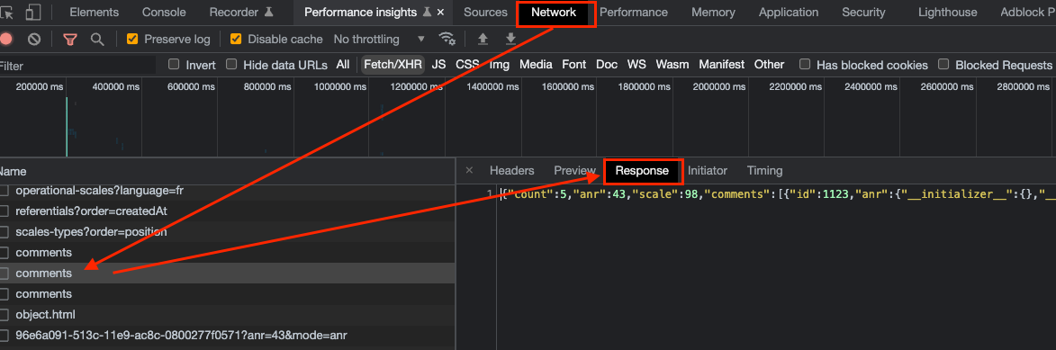Viewport: 1056px width, 350px height.
Task: Toggle Disable cache checkbox
Action: (x=236, y=39)
